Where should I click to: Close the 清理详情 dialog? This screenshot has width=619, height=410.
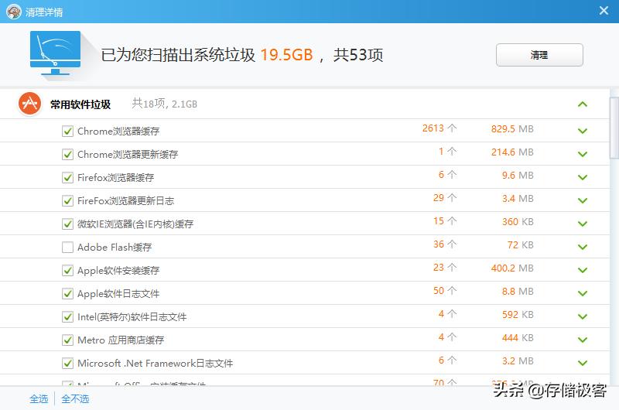coord(604,10)
